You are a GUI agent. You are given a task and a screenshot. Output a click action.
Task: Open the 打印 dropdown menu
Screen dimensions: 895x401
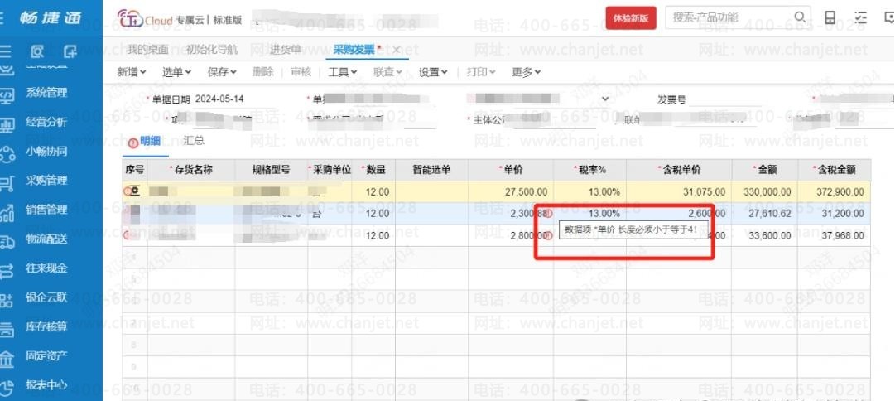pos(481,72)
